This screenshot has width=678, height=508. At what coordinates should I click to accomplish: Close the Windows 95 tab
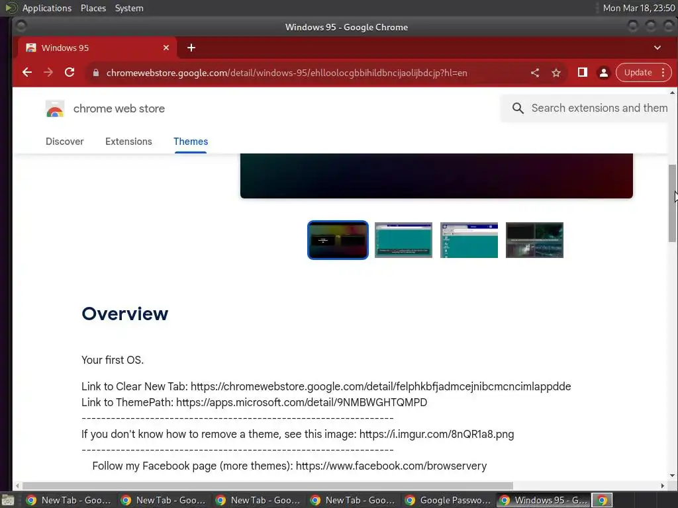tap(166, 48)
